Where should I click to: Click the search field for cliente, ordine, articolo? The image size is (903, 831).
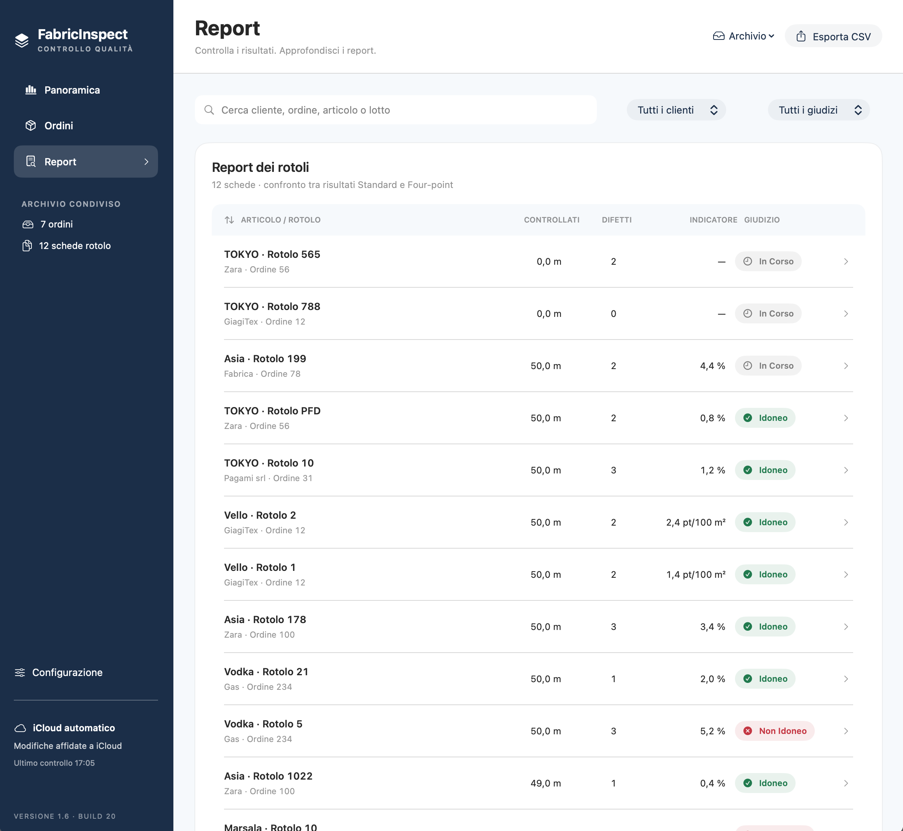coord(396,110)
